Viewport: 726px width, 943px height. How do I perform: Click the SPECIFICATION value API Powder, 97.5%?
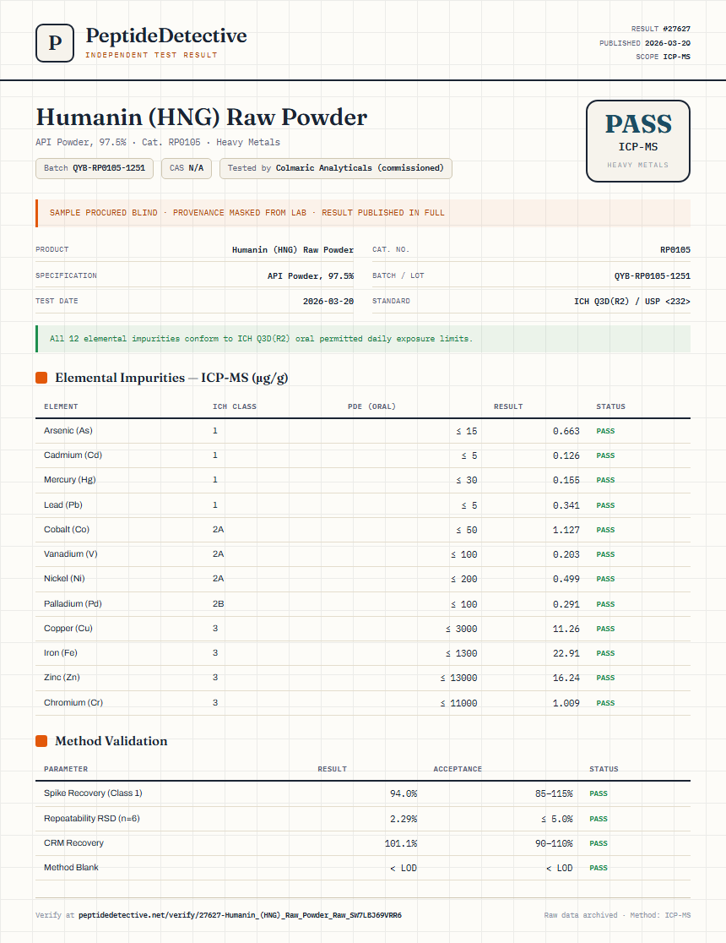click(311, 276)
